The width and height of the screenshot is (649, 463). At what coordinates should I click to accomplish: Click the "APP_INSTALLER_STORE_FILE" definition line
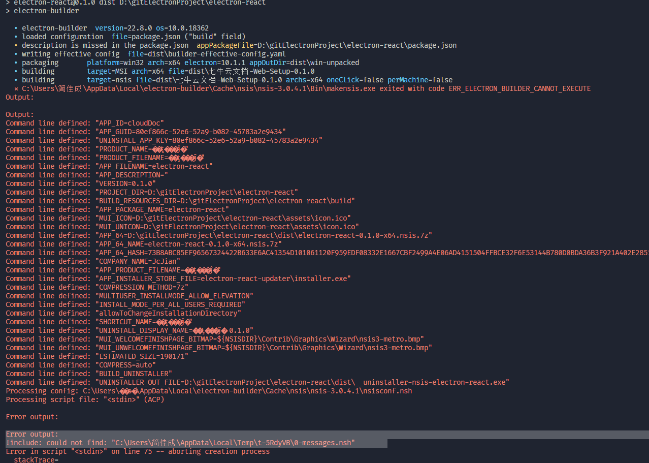(x=178, y=279)
